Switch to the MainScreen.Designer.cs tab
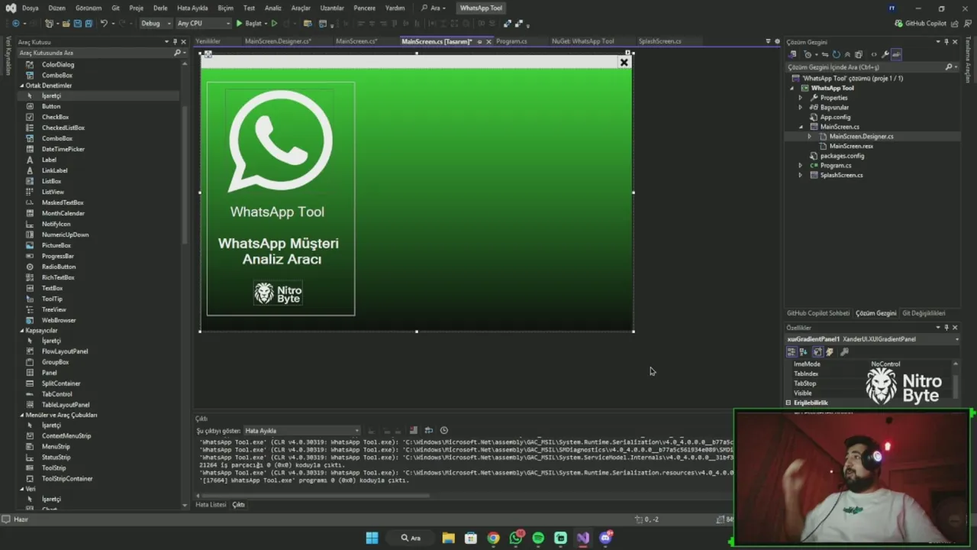 pos(278,41)
